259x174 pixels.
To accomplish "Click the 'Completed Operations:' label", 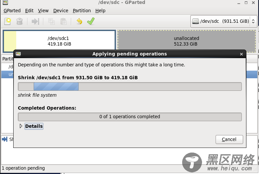I will (x=47, y=108).
